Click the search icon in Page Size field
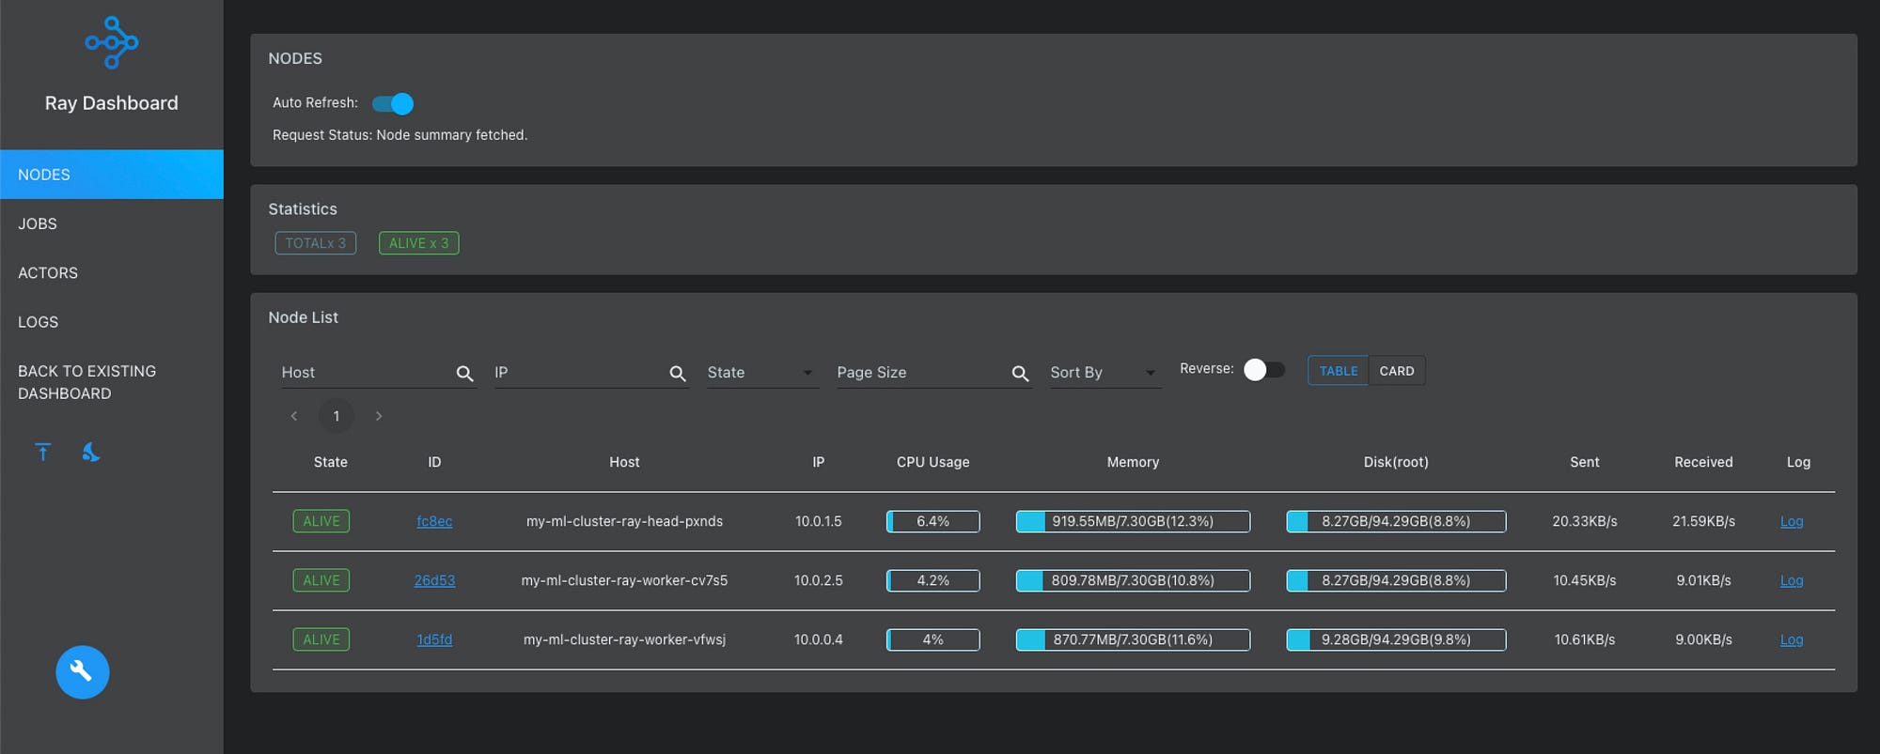 pos(1020,374)
